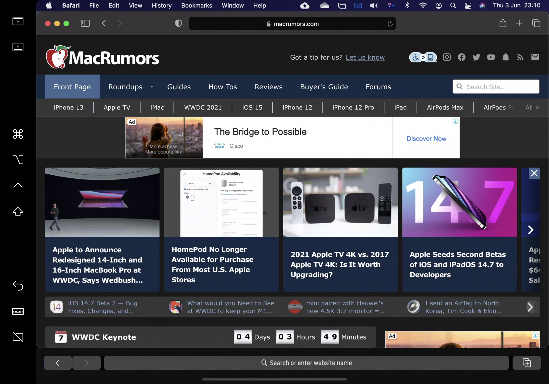Open the Bookmarks menu
This screenshot has height=384, width=549.
tap(197, 5)
